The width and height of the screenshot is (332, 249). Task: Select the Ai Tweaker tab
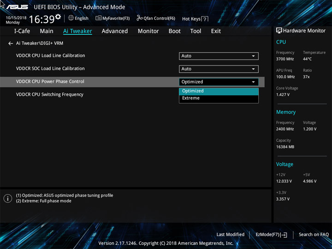[77, 31]
